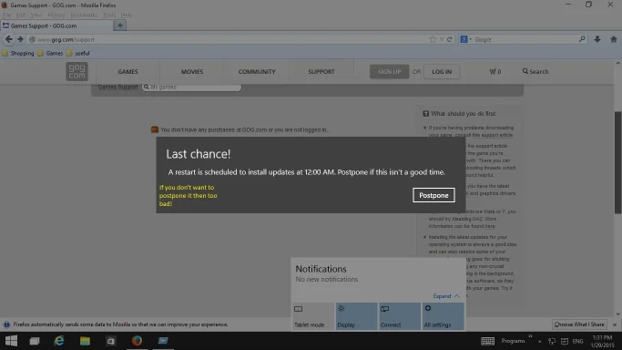The image size is (622, 350).
Task: Click the SIGN UP button
Action: [389, 71]
